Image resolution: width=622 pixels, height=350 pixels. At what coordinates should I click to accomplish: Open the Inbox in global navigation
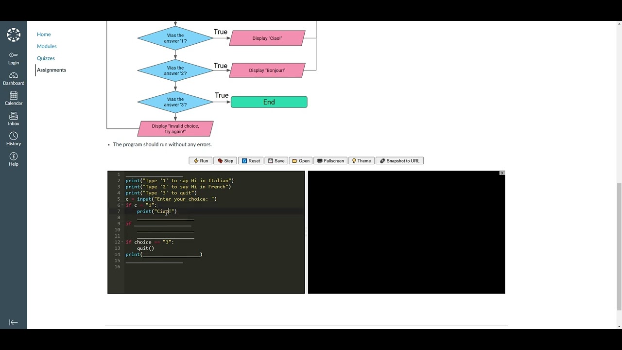tap(14, 119)
